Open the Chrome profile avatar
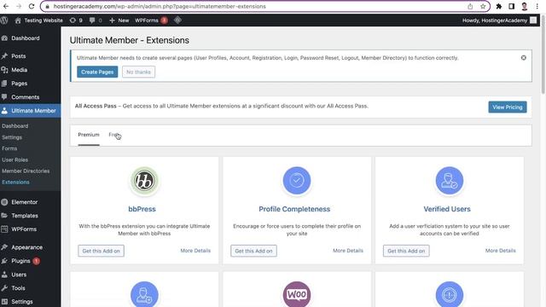 tap(525, 6)
